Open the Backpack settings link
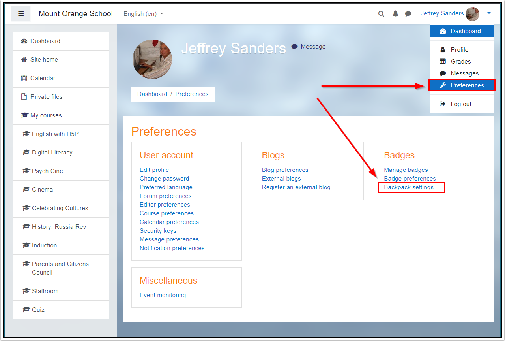The width and height of the screenshot is (505, 341). (409, 187)
